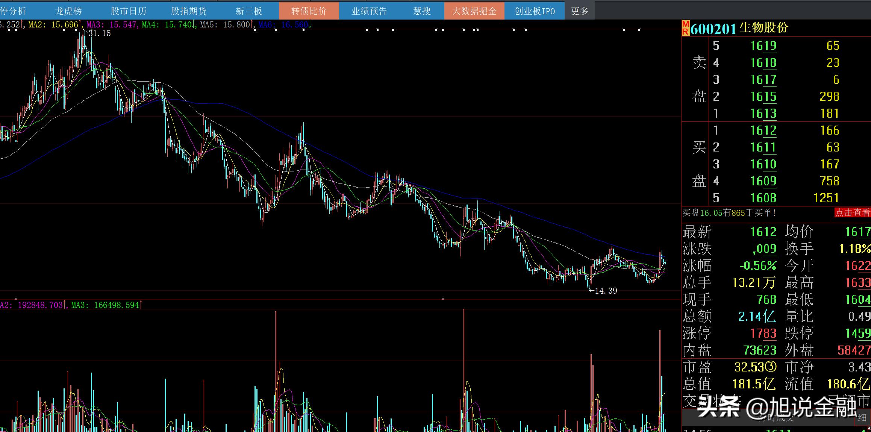The height and width of the screenshot is (432, 871).
Task: Toggle the MA5 15.800 moving average label
Action: [225, 25]
